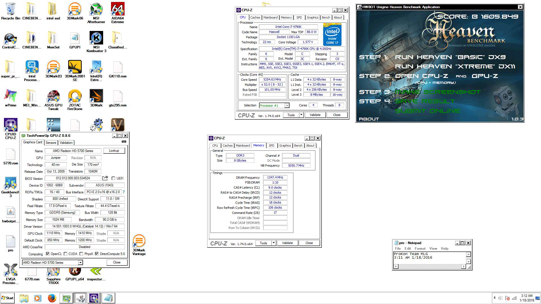This screenshot has height=304, width=541.
Task: Toggle the CUDA checkbox
Action: click(65, 254)
